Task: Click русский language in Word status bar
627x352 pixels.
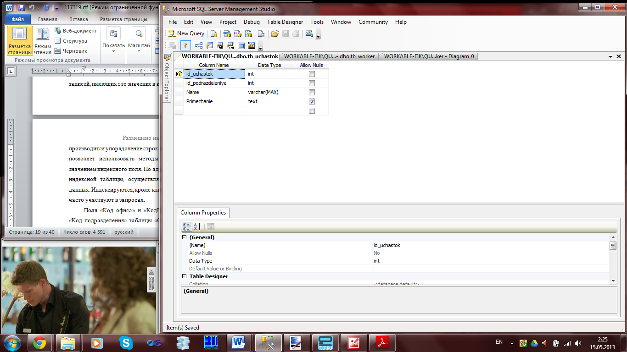Action: (x=124, y=232)
